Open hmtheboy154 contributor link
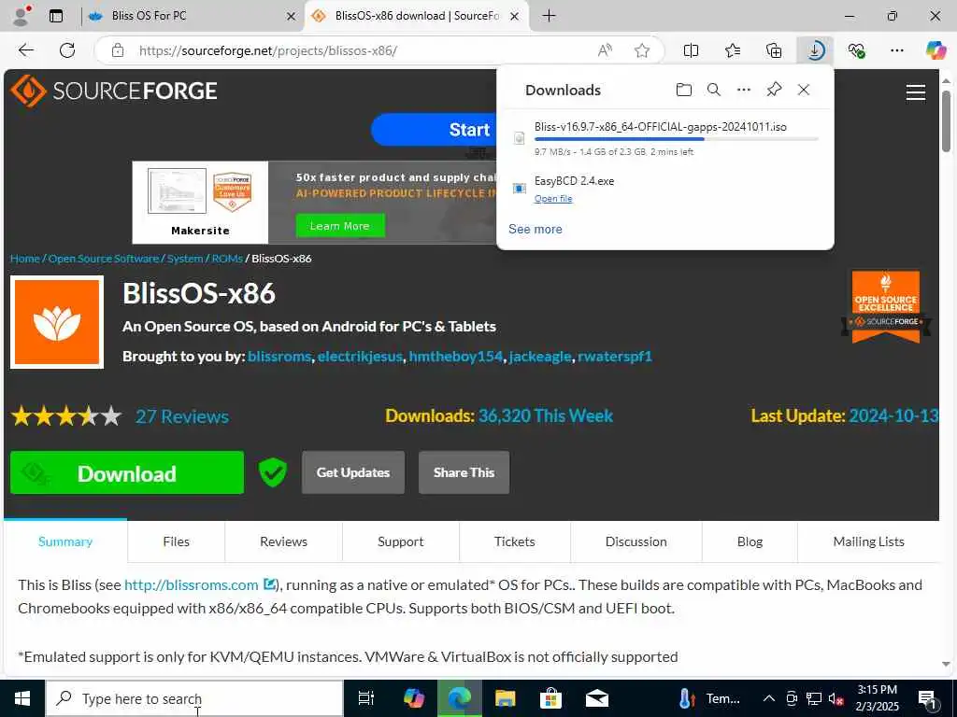 coord(456,356)
